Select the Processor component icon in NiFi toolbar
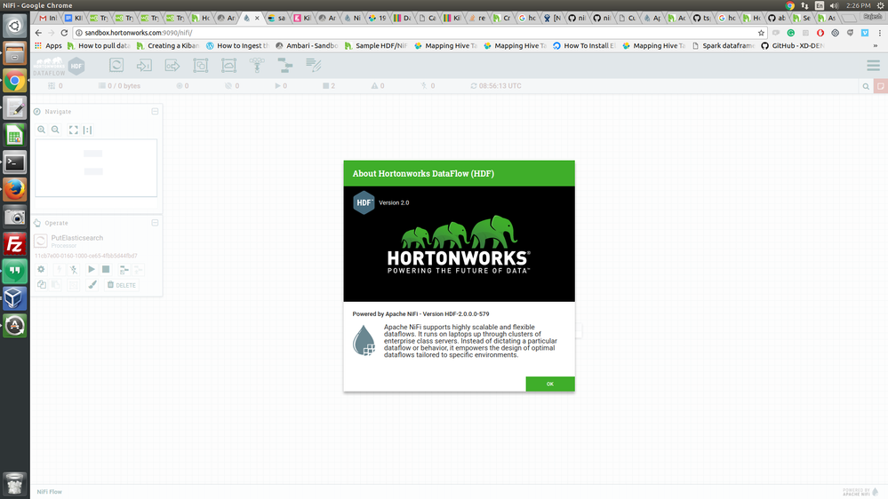 click(x=116, y=66)
